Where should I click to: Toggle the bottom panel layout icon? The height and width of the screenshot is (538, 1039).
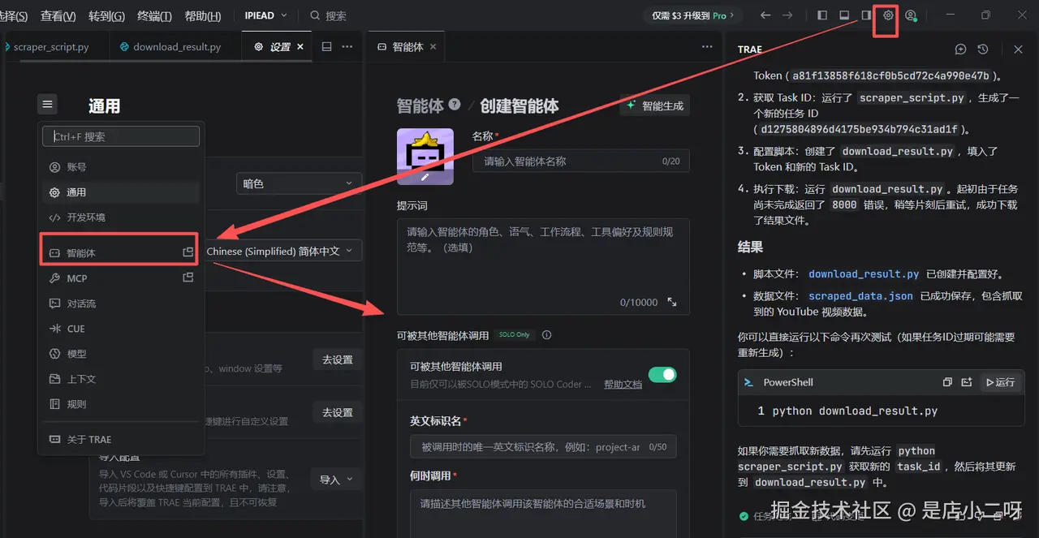pos(844,15)
